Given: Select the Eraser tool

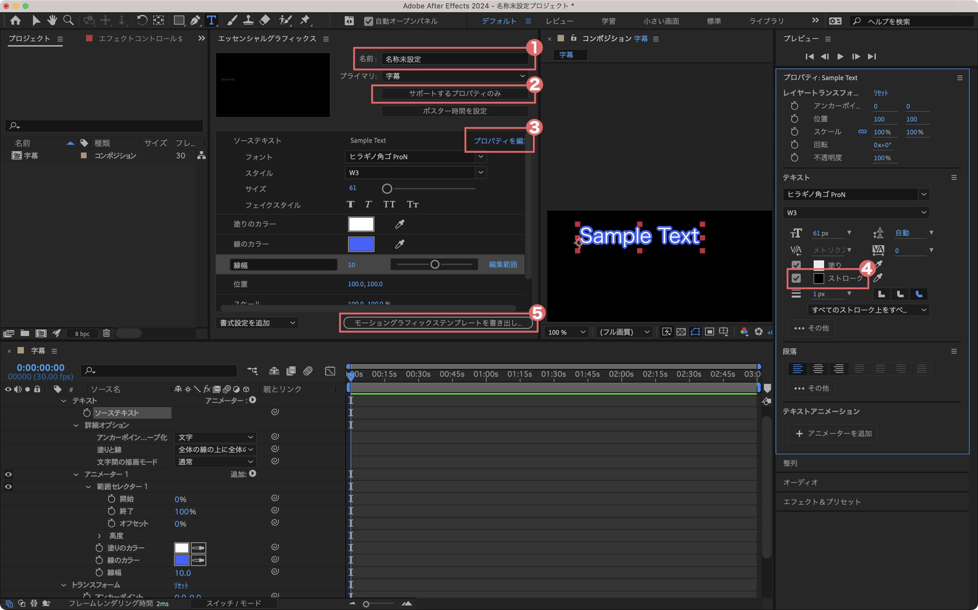Looking at the screenshot, I should coord(264,21).
